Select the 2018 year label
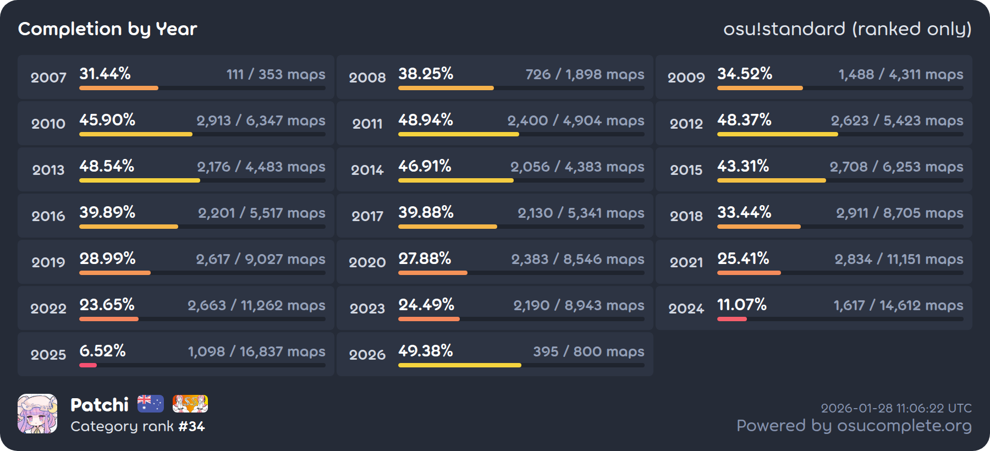The image size is (990, 451). point(686,216)
